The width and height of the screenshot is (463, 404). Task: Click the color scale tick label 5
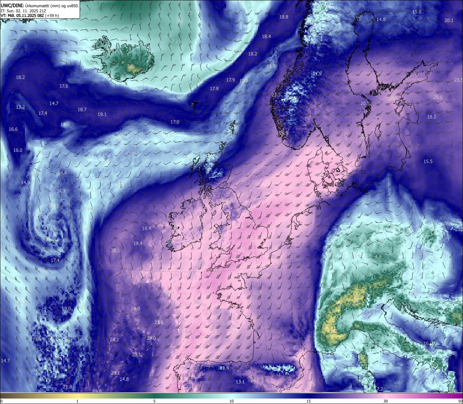point(154,401)
